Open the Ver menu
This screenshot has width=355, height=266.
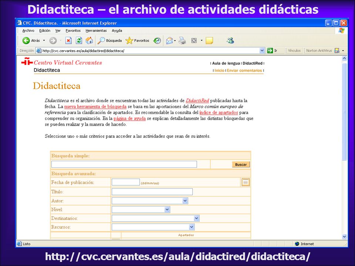[58, 31]
